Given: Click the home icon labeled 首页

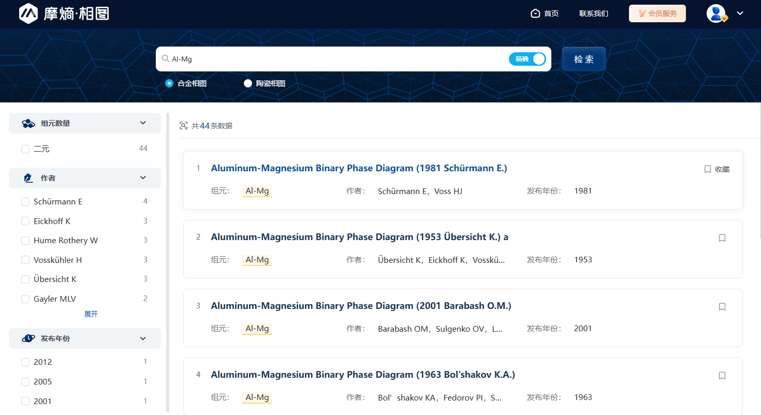Looking at the screenshot, I should (535, 13).
